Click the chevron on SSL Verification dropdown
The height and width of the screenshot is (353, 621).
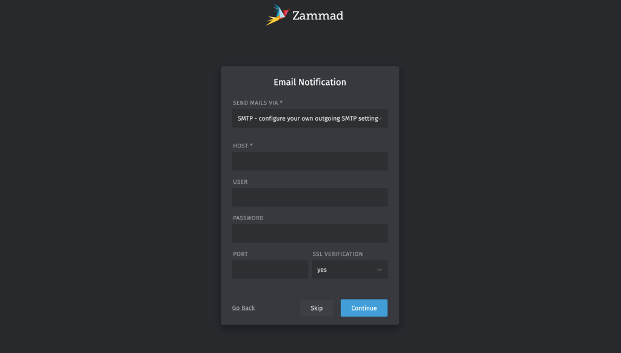[380, 269]
